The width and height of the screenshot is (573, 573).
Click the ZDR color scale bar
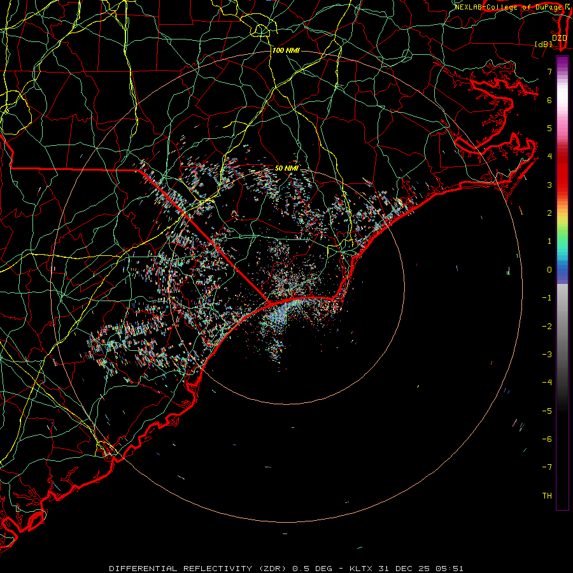[562, 283]
